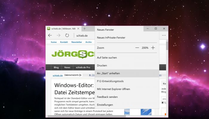
Task: Open the Kontakt link
Action: click(64, 42)
